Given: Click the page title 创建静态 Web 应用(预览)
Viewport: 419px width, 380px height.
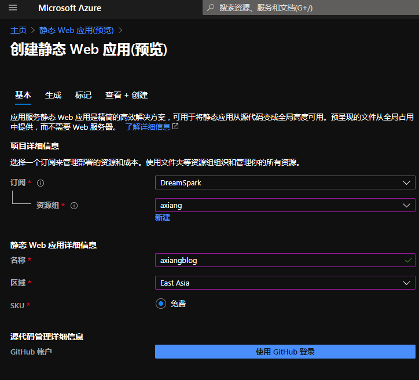Looking at the screenshot, I should pyautogui.click(x=89, y=50).
